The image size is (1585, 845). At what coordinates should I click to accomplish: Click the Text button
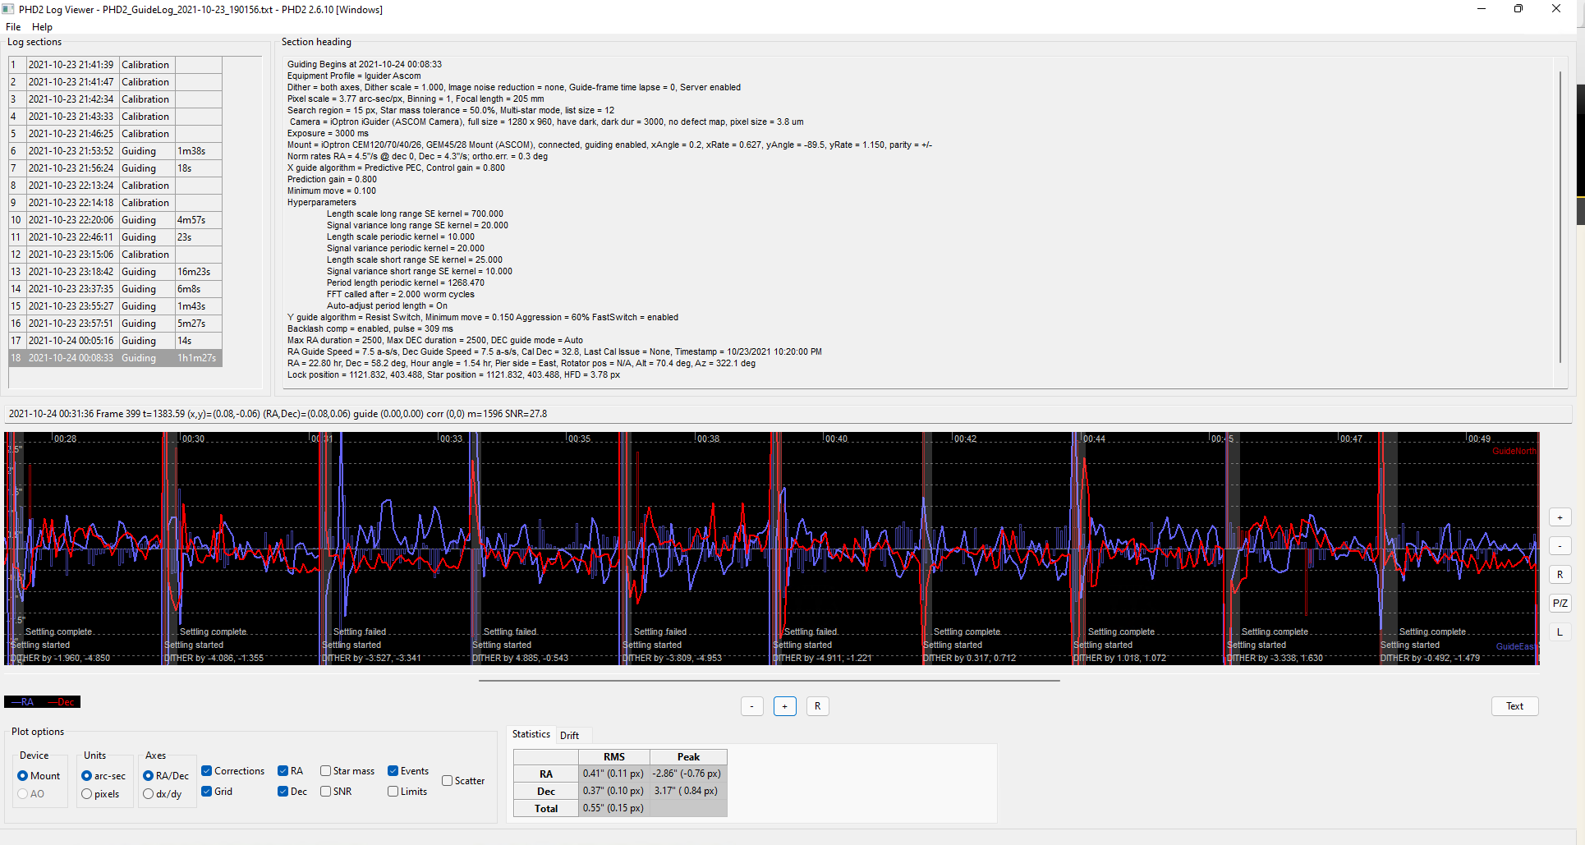pos(1514,706)
